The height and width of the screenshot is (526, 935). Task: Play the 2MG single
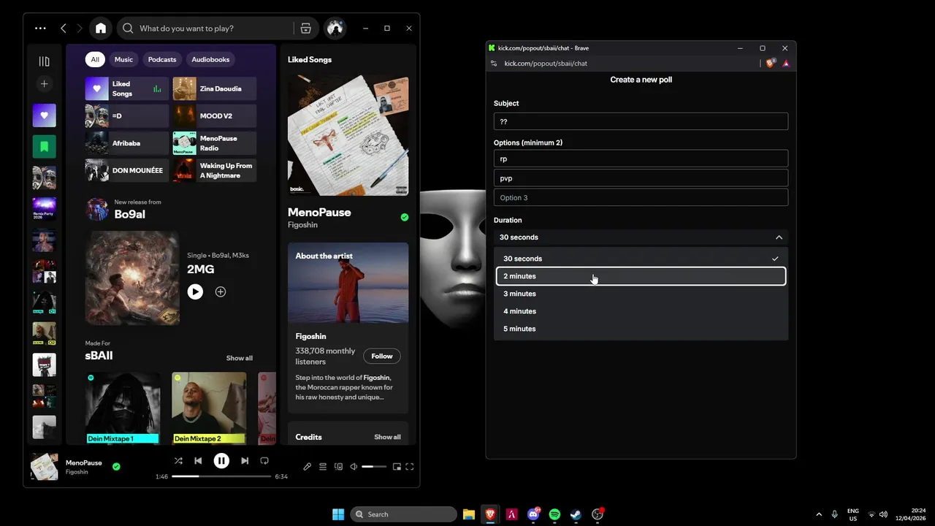pyautogui.click(x=195, y=291)
